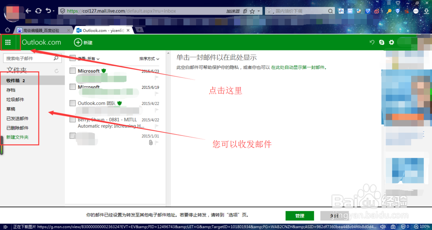Click the browser restore/undo arrow icon
This screenshot has width=432, height=230.
point(48,11)
